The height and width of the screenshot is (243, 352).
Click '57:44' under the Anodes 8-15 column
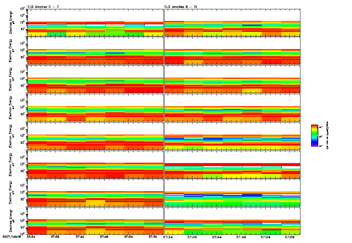(x=217, y=237)
